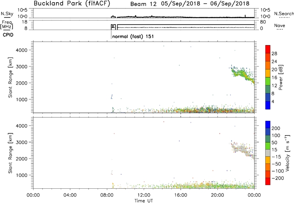Click the spike in N.Sky noise trace

tap(245, 16)
